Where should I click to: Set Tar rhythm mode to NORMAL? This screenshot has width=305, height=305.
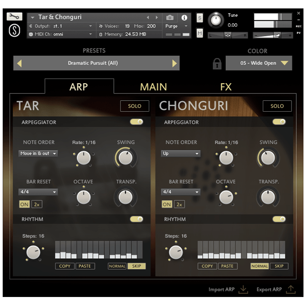[x=117, y=266]
